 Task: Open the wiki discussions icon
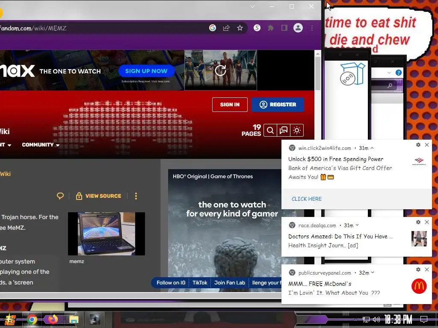284,130
